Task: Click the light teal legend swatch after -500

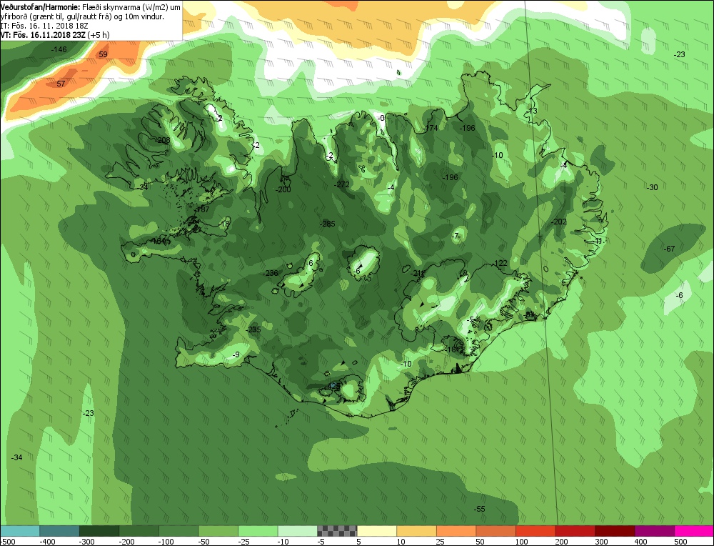Action: [x=19, y=531]
